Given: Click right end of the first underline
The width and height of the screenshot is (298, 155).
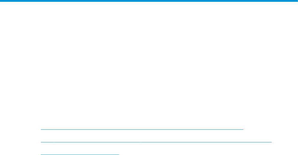Looking at the screenshot, I should [x=242, y=129].
